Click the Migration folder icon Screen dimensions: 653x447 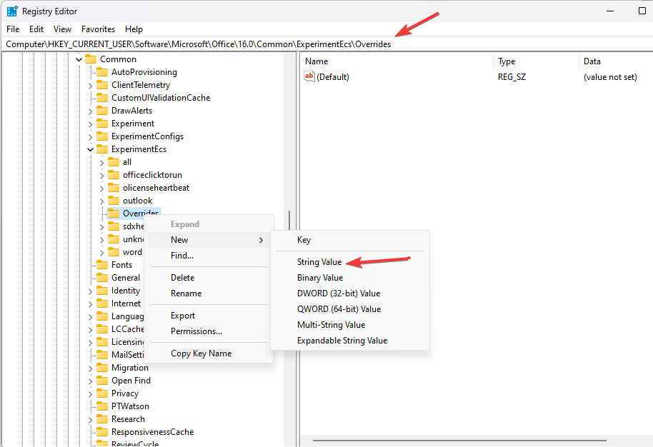tap(104, 367)
